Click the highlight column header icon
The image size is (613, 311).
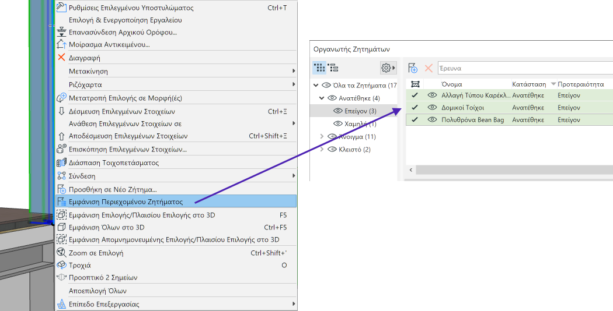(x=415, y=84)
